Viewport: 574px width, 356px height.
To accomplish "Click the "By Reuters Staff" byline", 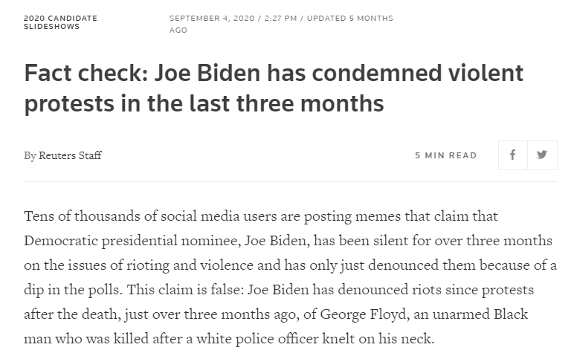I will 62,155.
